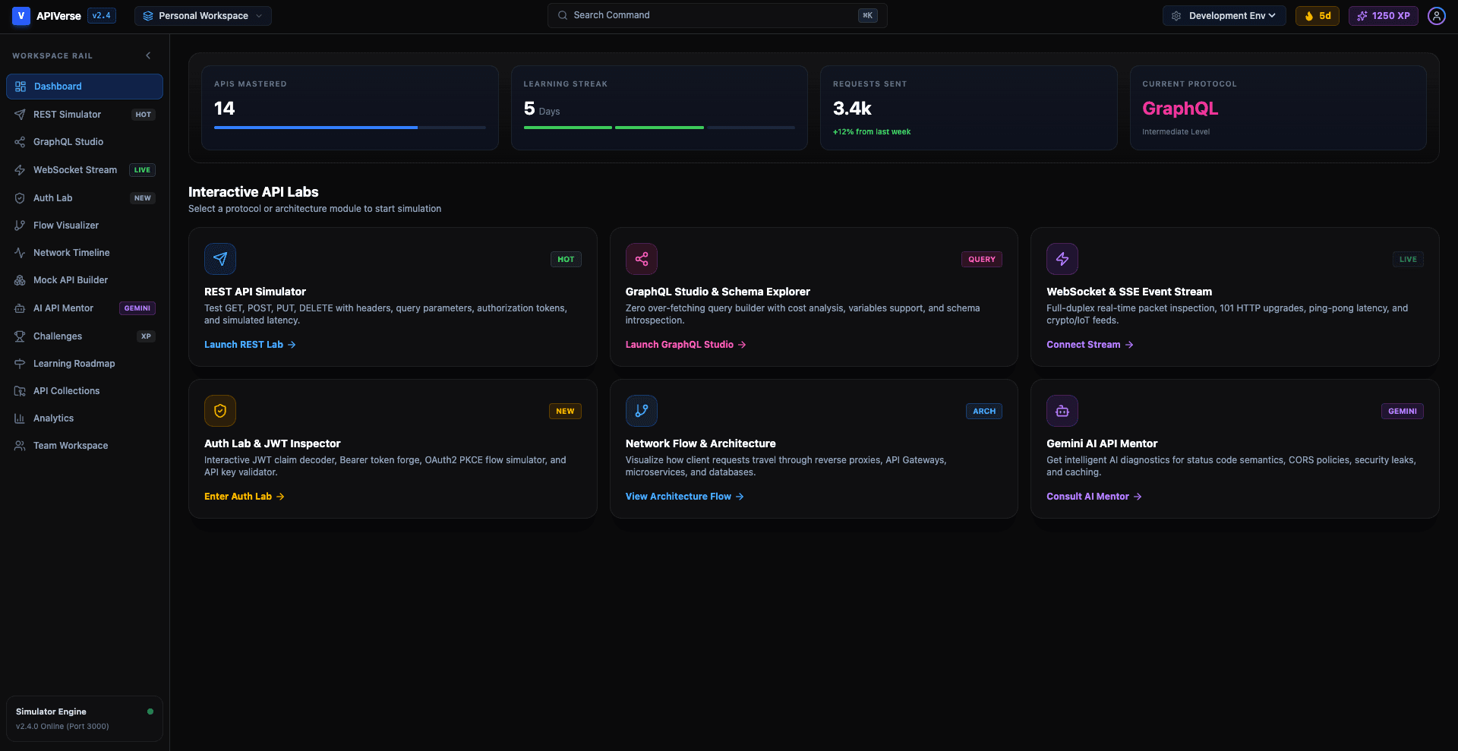Click the Gemini AI Mentor robot icon

pyautogui.click(x=1062, y=411)
